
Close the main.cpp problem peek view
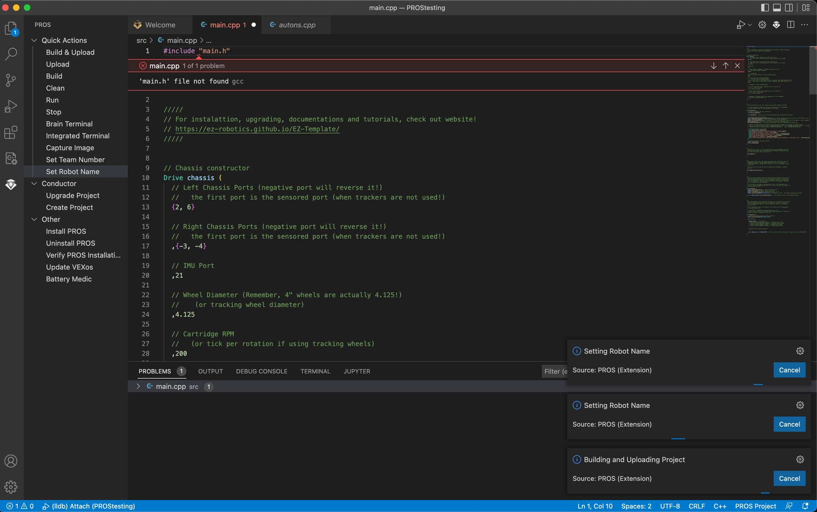coord(737,66)
